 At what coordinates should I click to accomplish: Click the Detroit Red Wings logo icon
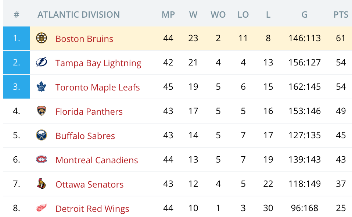pos(42,208)
